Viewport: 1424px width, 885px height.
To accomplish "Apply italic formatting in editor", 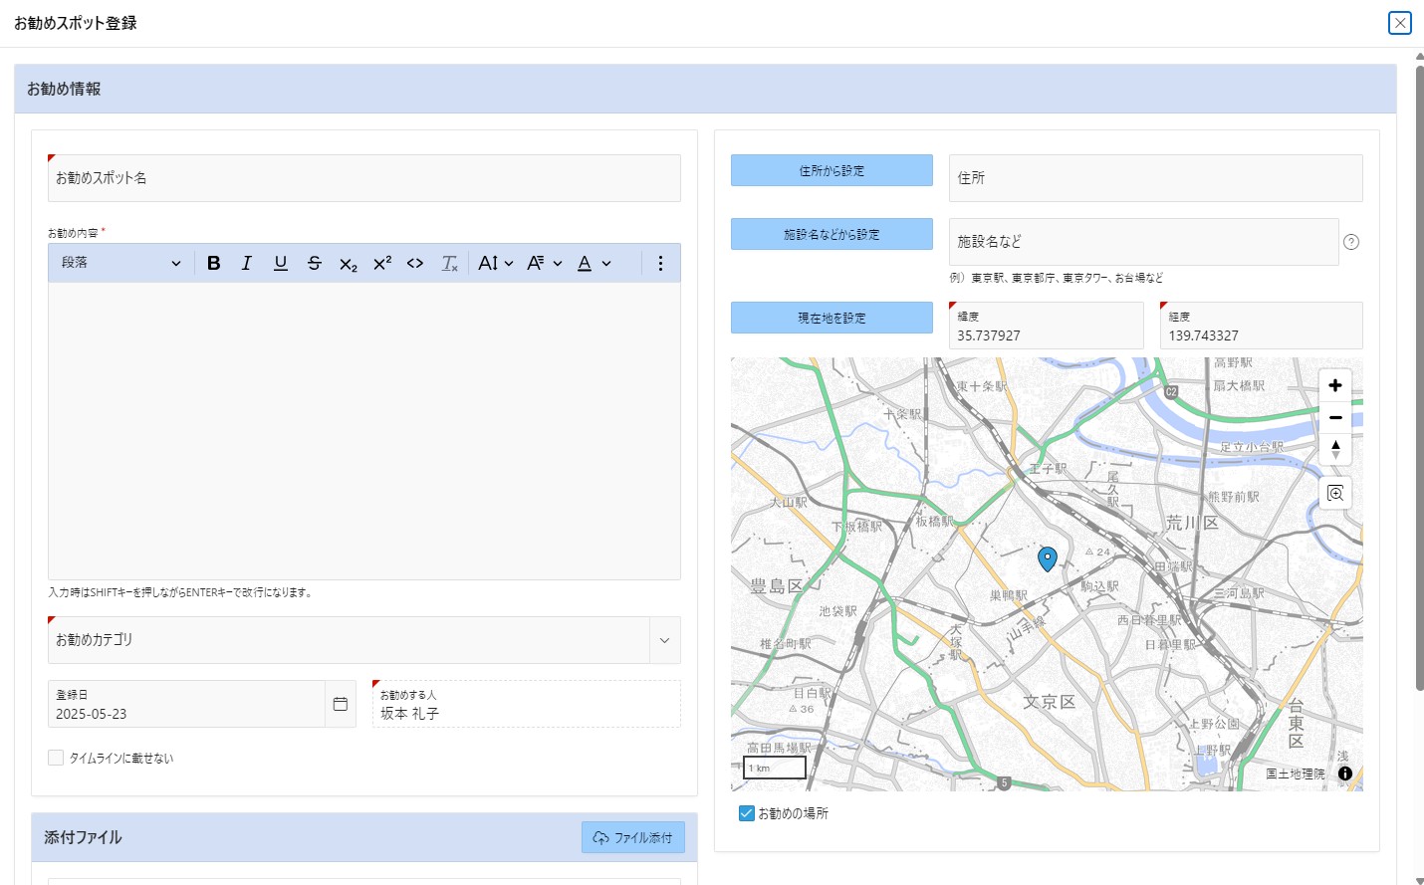I will tap(247, 263).
